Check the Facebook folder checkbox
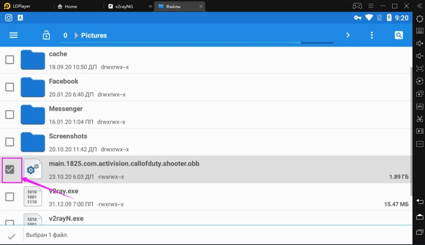Image resolution: width=425 pixels, height=245 pixels. pyautogui.click(x=10, y=87)
